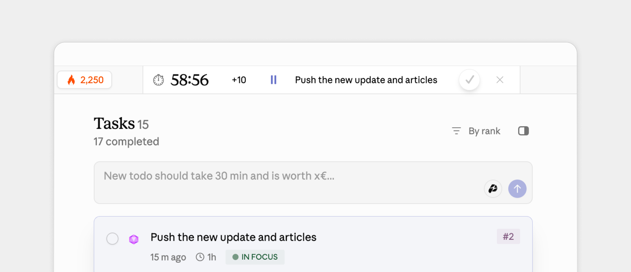The image size is (631, 272).
Task: Click the +10 points bonus label
Action: click(238, 80)
